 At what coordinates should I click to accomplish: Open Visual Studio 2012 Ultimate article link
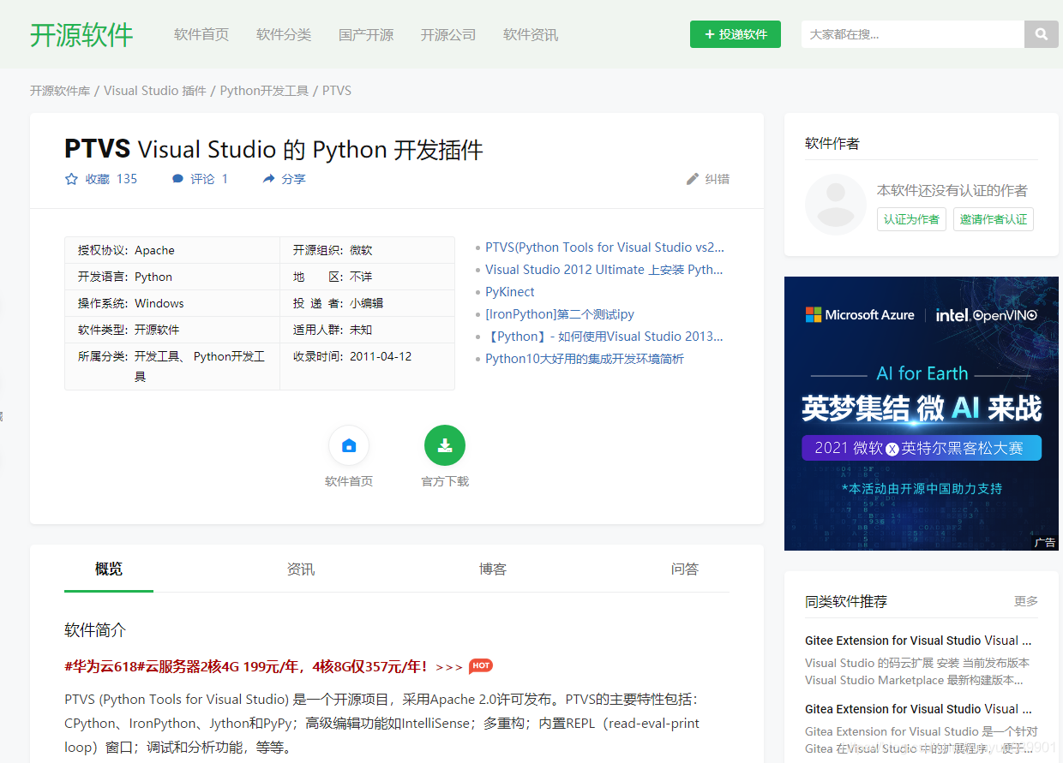tap(604, 270)
